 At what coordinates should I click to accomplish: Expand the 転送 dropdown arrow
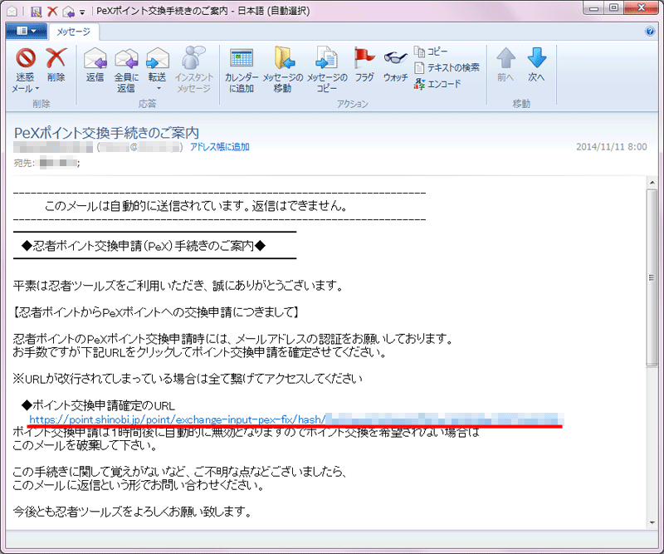159,89
